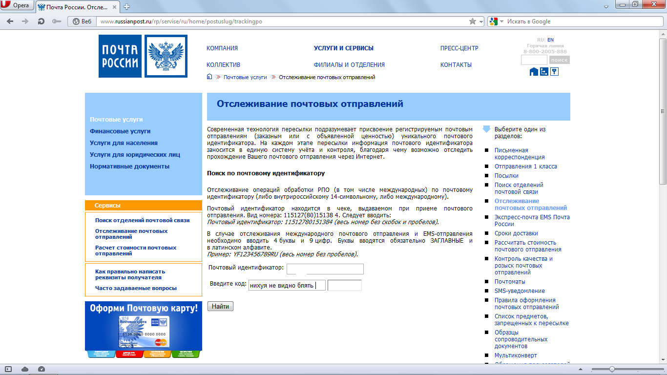
Task: Open the site map icon under search
Action: coord(544,72)
